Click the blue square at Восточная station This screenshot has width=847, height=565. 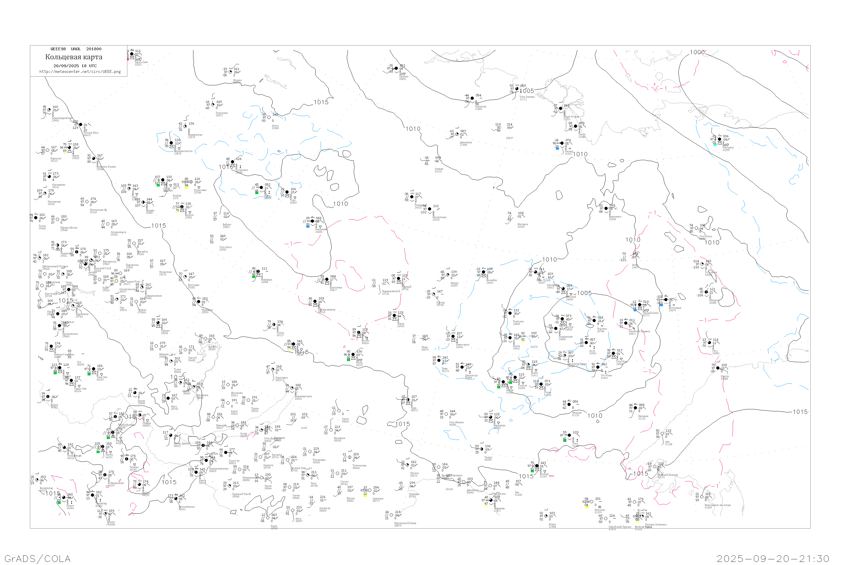tap(661, 305)
